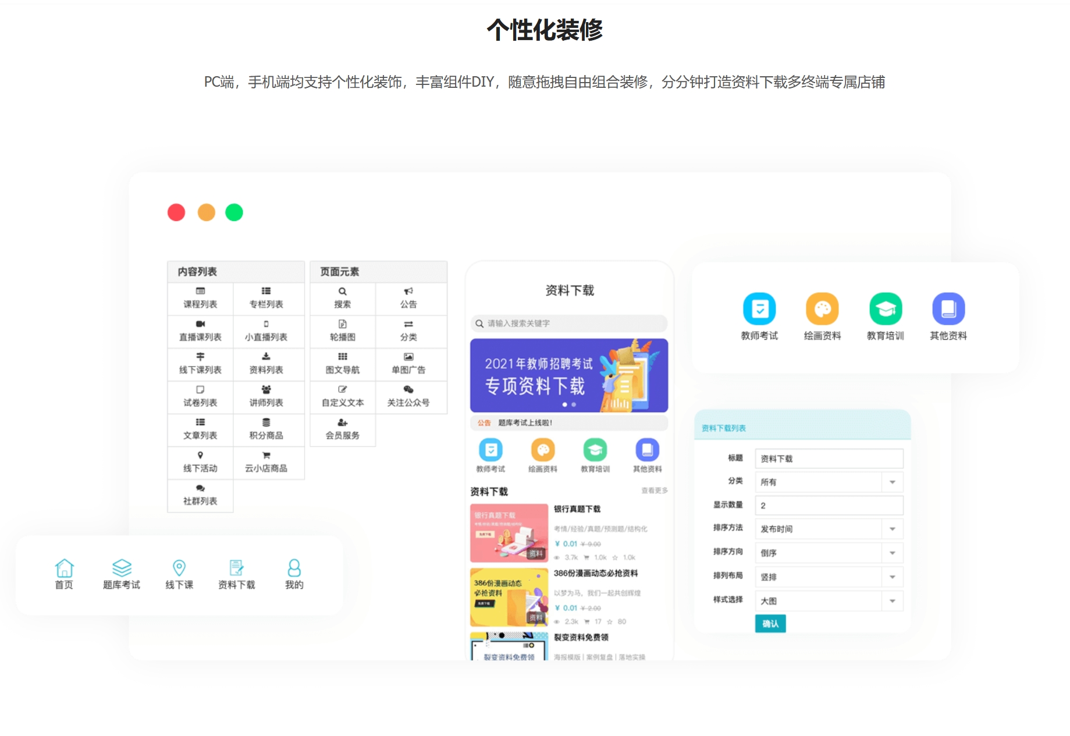Expand the 分类 dropdown showing 所有
Image resolution: width=1070 pixels, height=736 pixels.
[x=829, y=482]
